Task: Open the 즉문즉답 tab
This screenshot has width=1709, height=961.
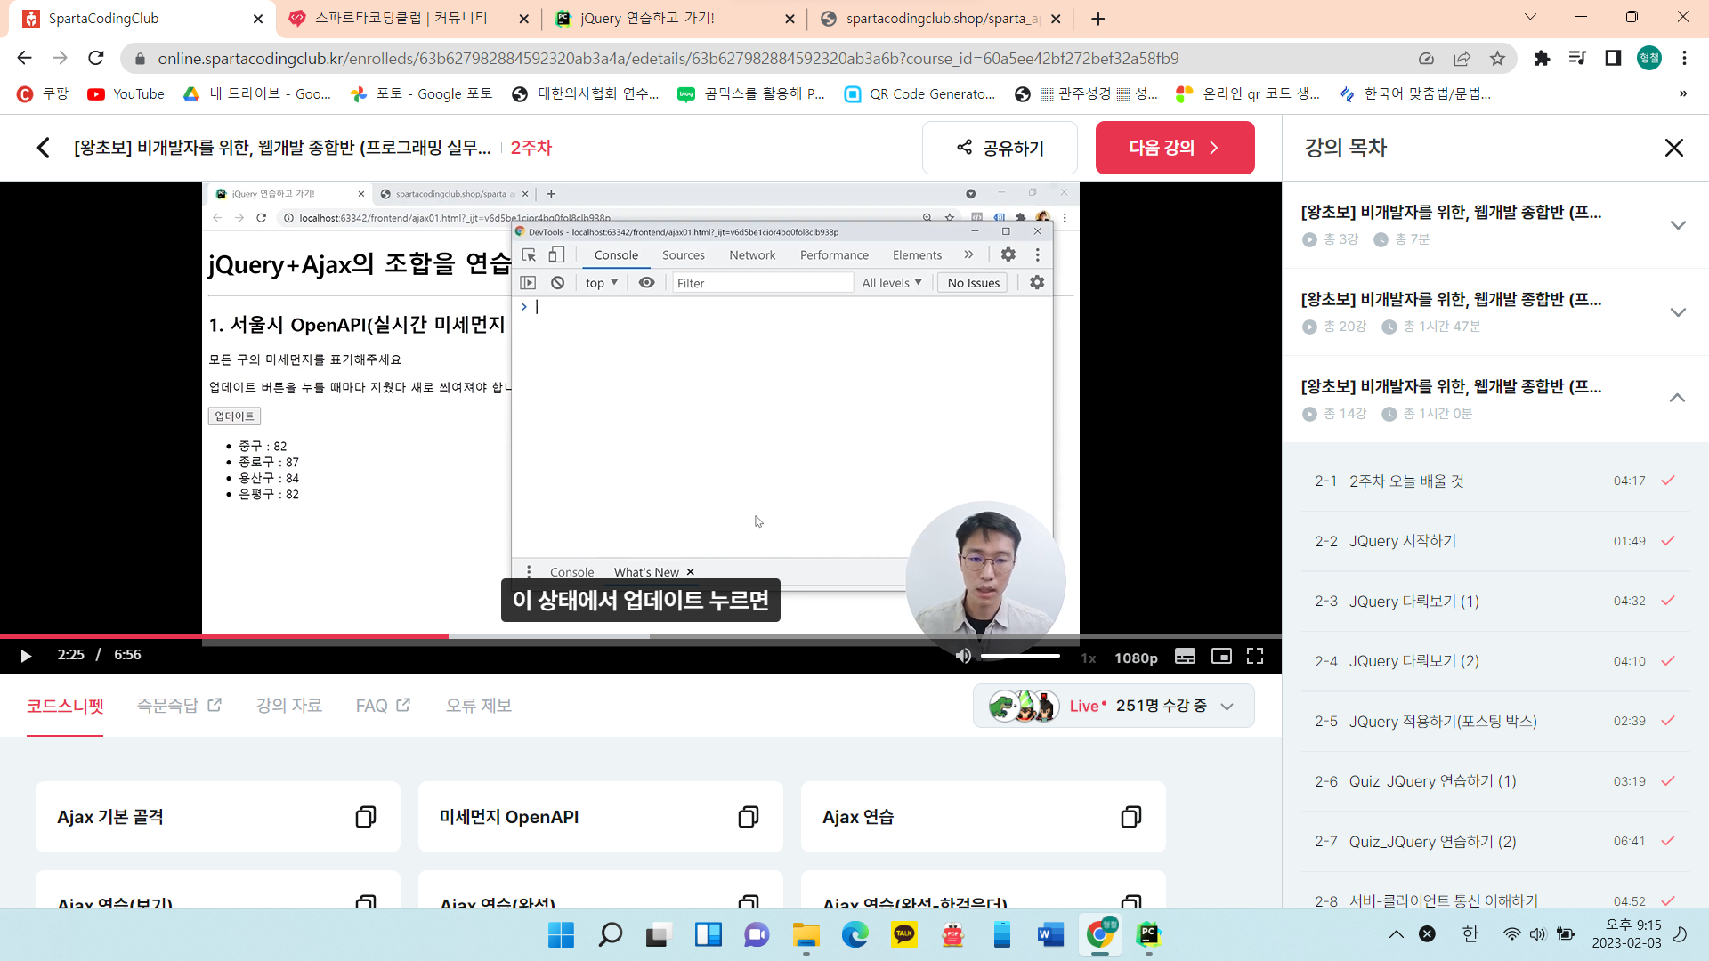Action: 179,706
